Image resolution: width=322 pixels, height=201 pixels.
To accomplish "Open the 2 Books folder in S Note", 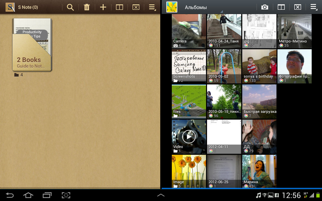I will pos(32,46).
